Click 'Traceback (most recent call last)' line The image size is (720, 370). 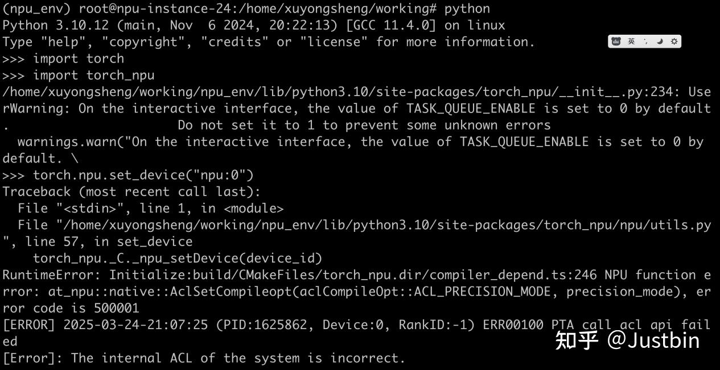coord(131,192)
